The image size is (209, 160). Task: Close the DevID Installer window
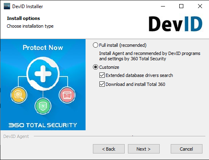click(200, 6)
